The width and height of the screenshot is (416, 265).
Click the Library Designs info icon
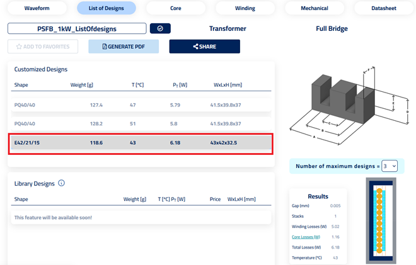coord(61,183)
